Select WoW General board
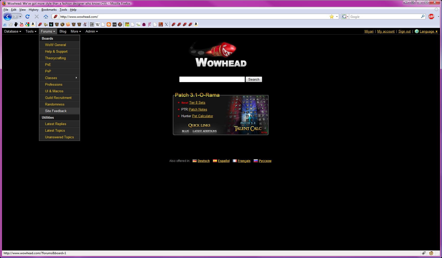442x258 pixels. (60, 45)
